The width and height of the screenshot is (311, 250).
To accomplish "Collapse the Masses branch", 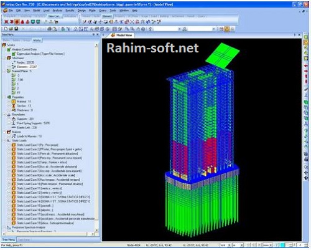I will [x=4, y=132].
